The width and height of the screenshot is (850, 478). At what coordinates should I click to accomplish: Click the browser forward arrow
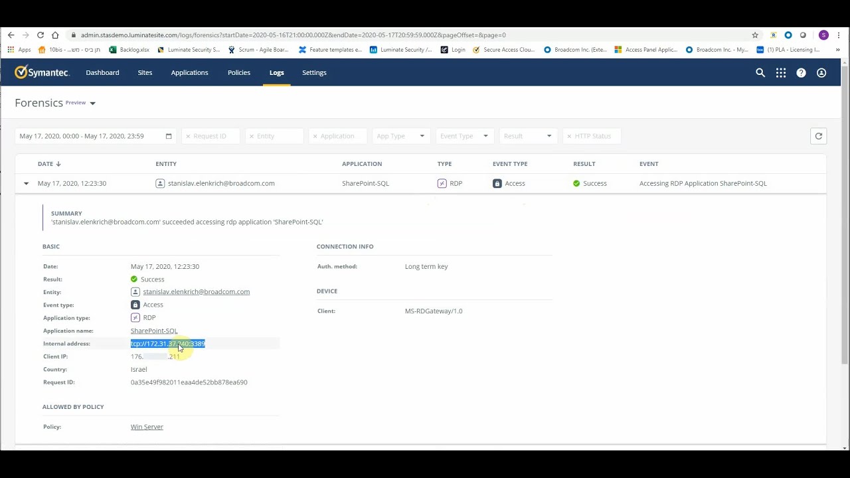(25, 35)
